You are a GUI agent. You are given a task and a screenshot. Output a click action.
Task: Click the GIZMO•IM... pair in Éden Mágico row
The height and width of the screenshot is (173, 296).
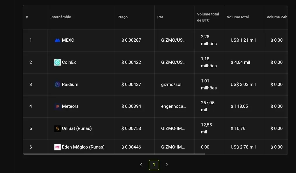coord(173,147)
